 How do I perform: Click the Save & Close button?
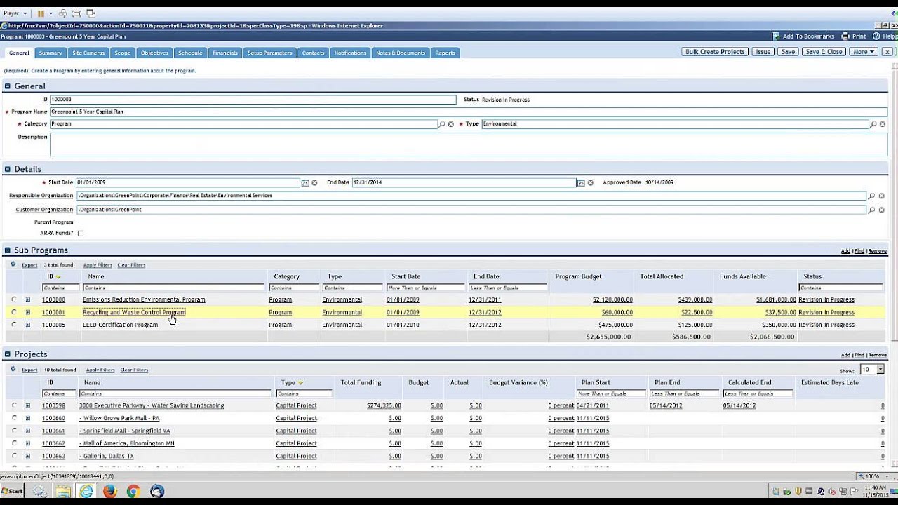point(824,52)
